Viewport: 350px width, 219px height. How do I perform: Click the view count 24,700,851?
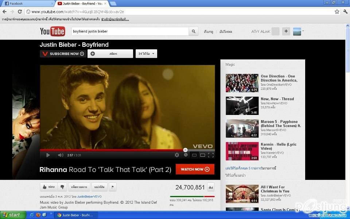coord(190,187)
